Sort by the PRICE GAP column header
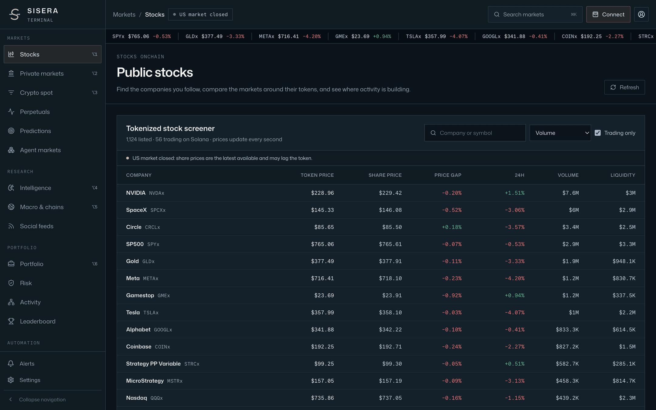The width and height of the screenshot is (656, 410). (448, 175)
